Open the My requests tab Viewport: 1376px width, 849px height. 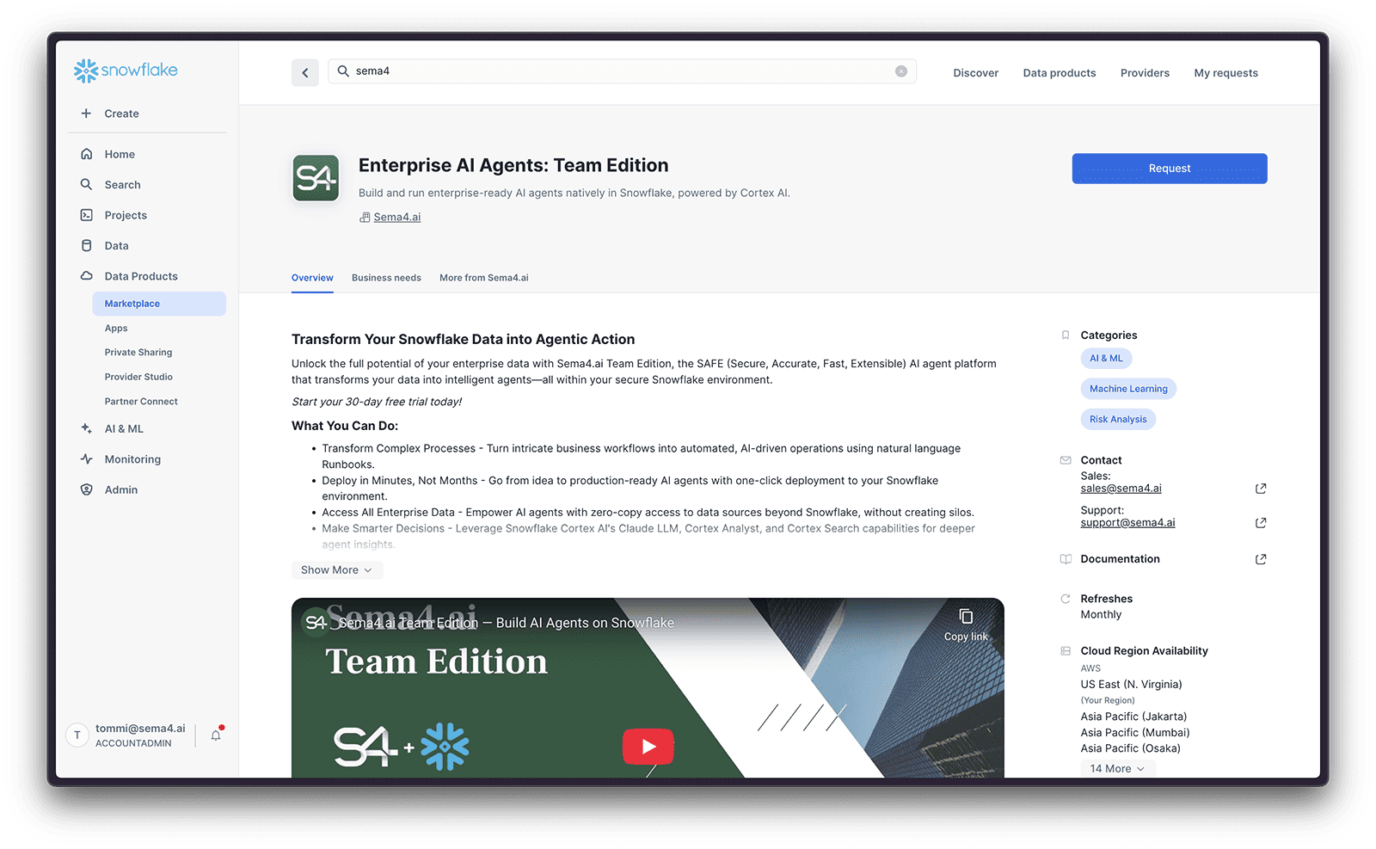click(x=1225, y=72)
